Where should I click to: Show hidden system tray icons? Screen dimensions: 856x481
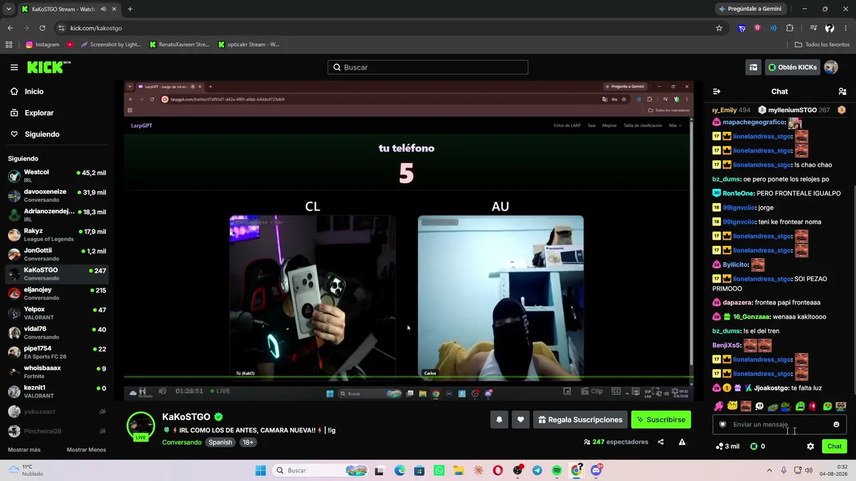(769, 470)
